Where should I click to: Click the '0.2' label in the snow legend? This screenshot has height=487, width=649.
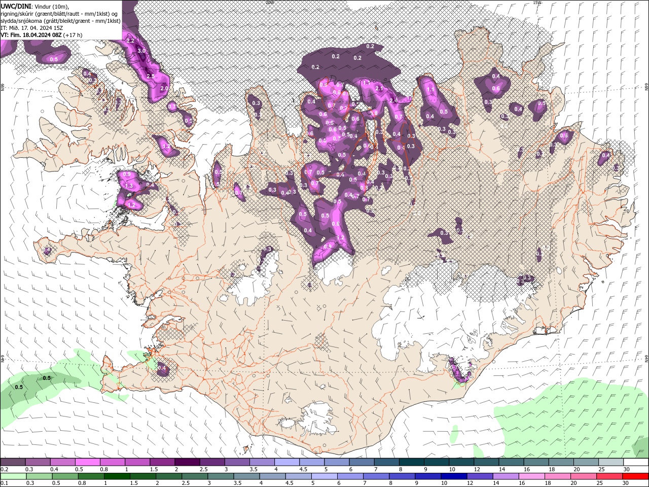(4, 469)
